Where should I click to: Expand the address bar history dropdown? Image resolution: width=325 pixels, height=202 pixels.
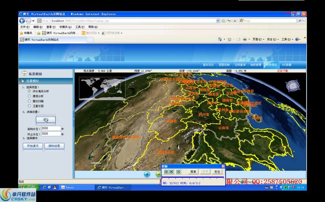(218, 20)
